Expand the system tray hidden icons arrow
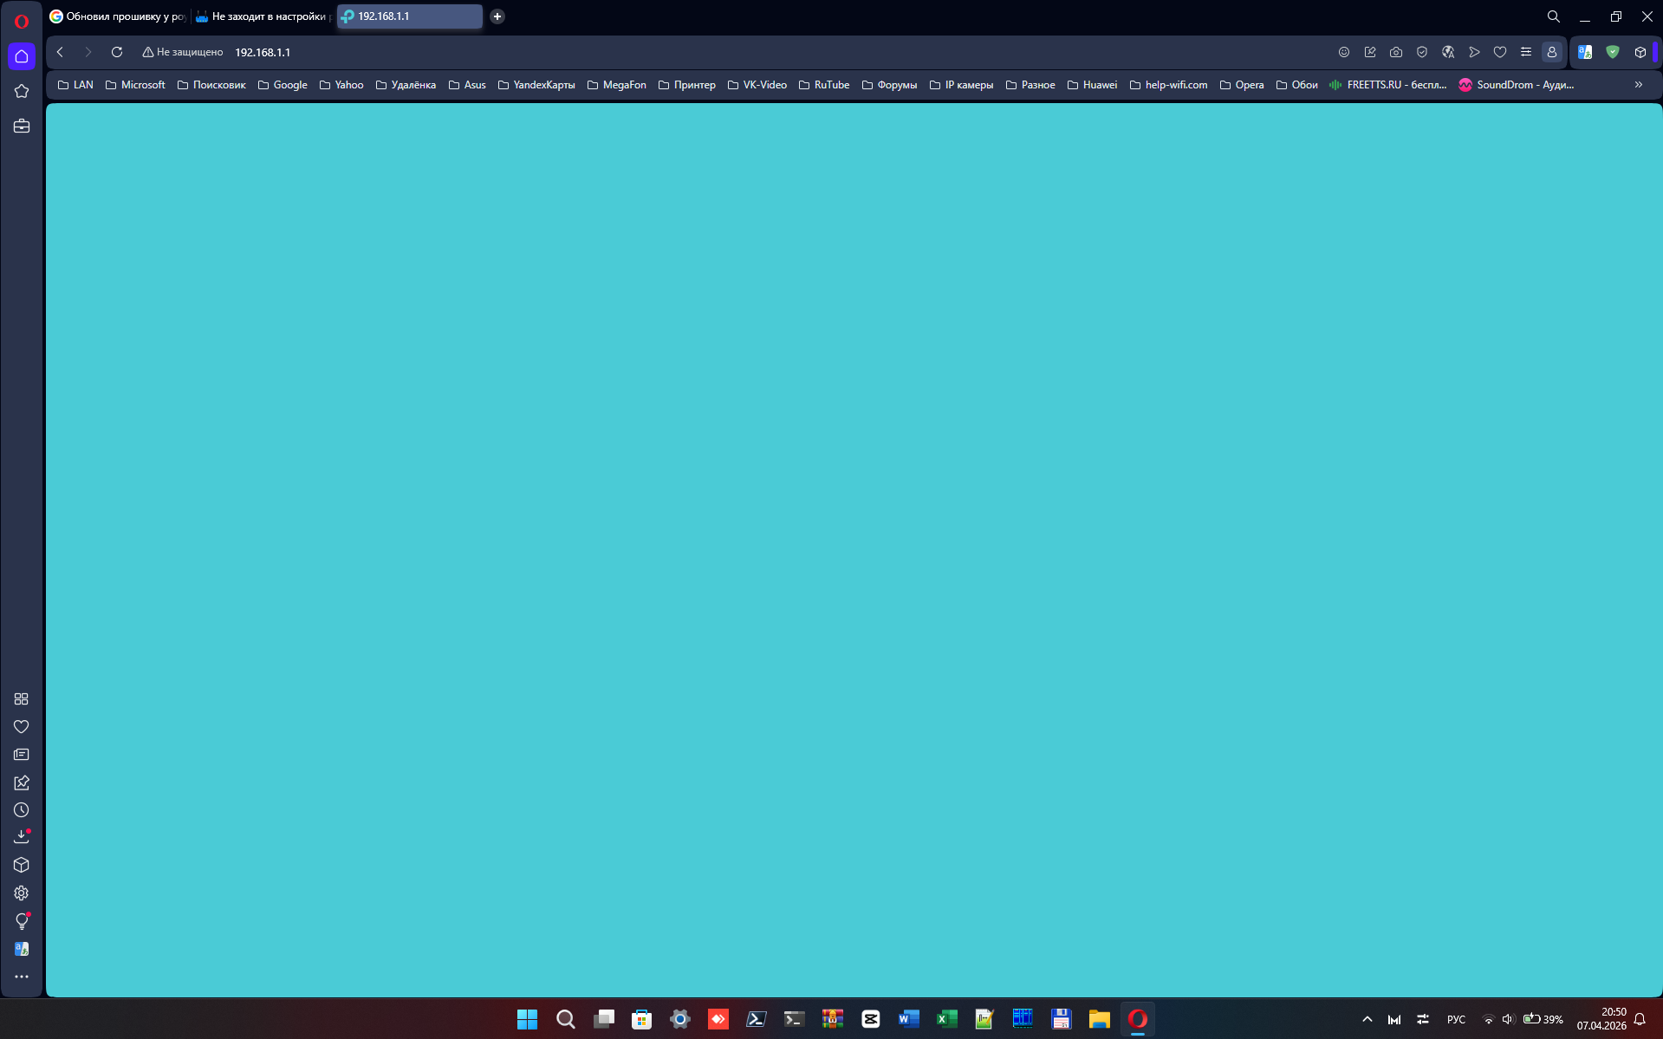This screenshot has height=1039, width=1663. click(x=1367, y=1020)
